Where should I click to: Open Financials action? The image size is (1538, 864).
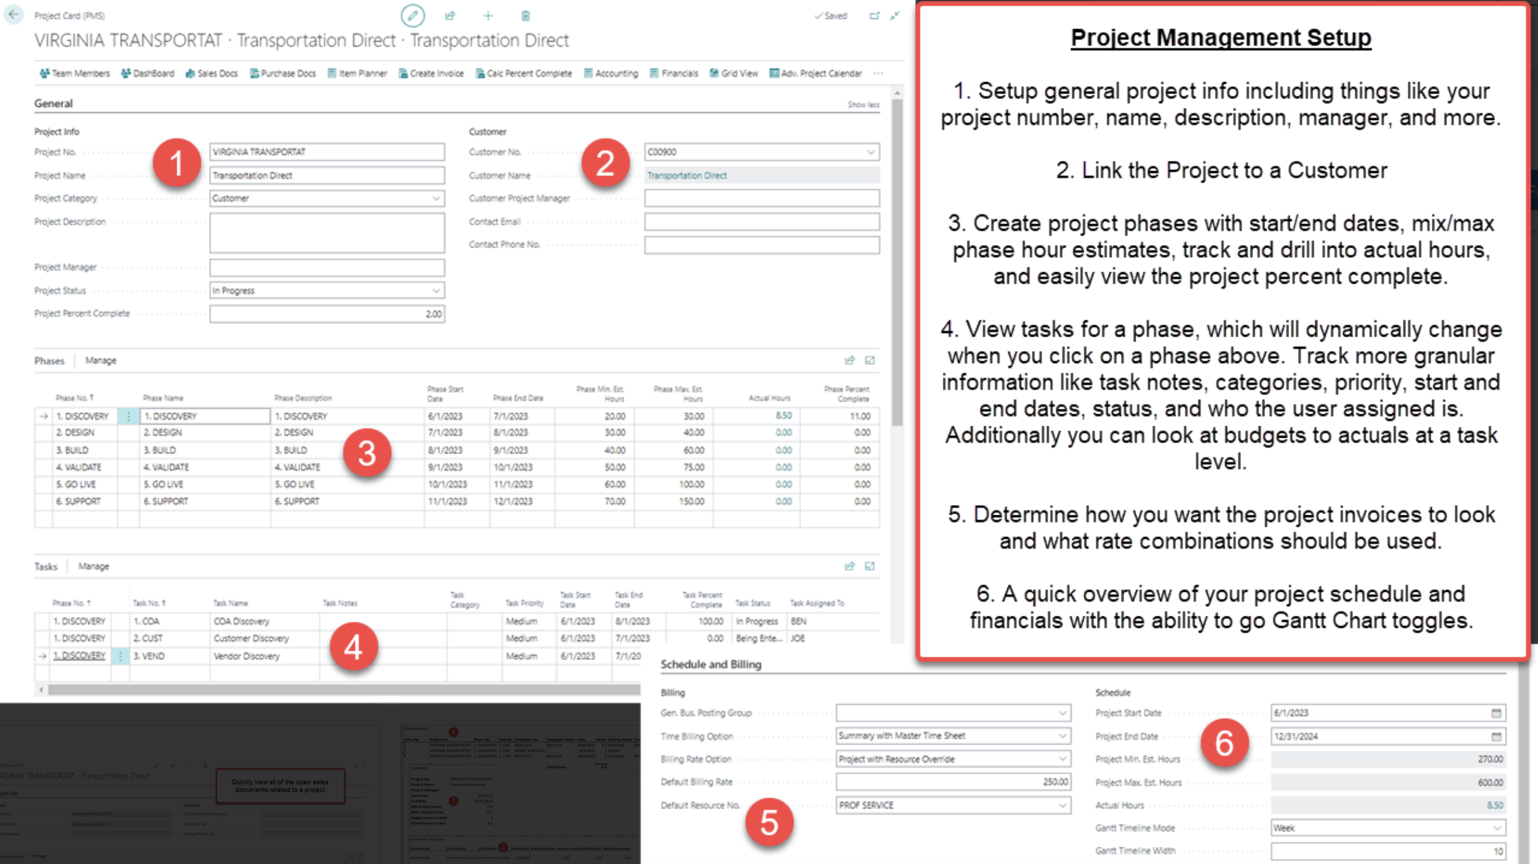[674, 73]
